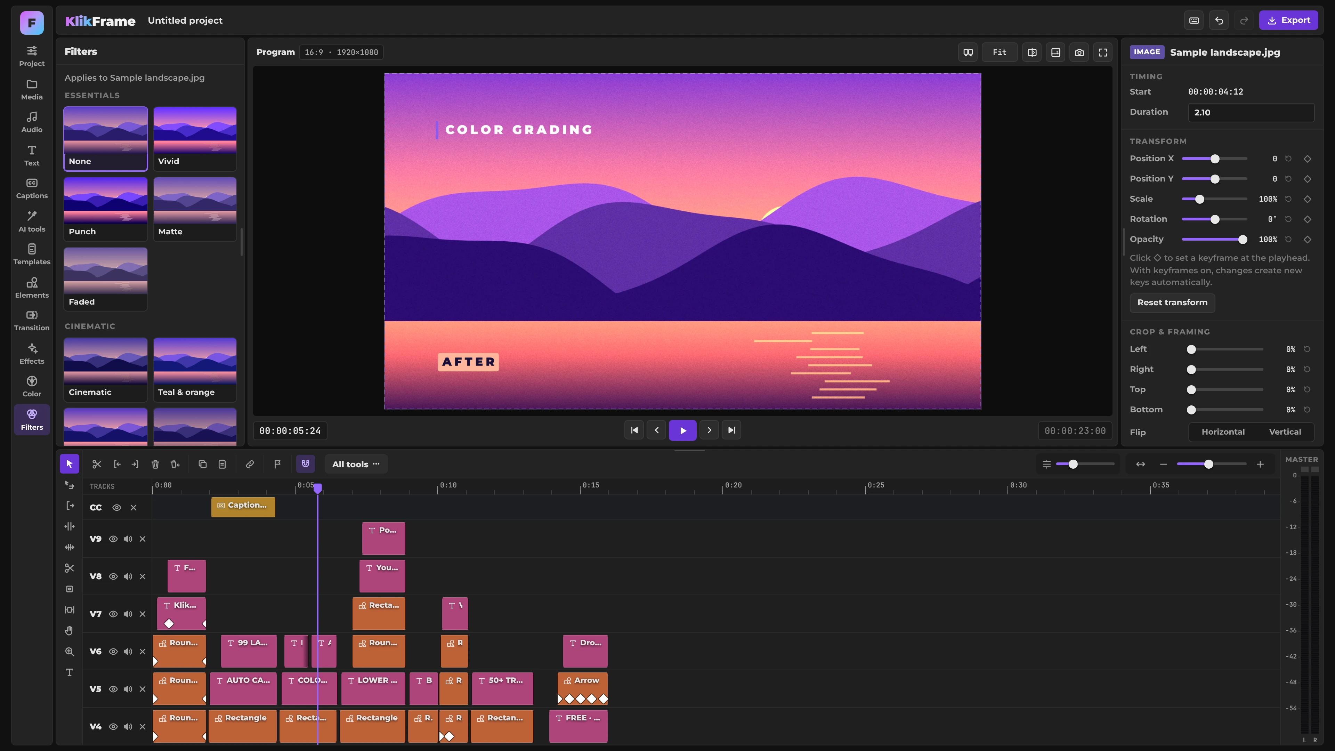Select the hand pan tool
The image size is (1335, 751).
pyautogui.click(x=70, y=631)
